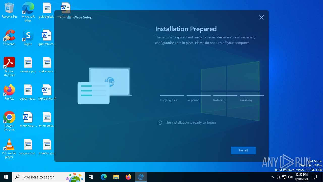Click the Installing step label
323x182 pixels.
click(219, 100)
